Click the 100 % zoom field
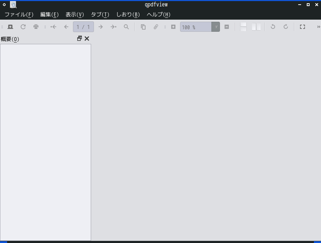The image size is (321, 243). point(196,27)
